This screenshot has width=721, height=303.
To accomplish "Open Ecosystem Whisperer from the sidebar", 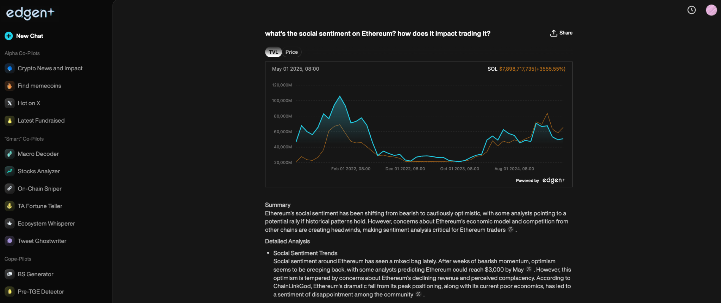I will 46,224.
